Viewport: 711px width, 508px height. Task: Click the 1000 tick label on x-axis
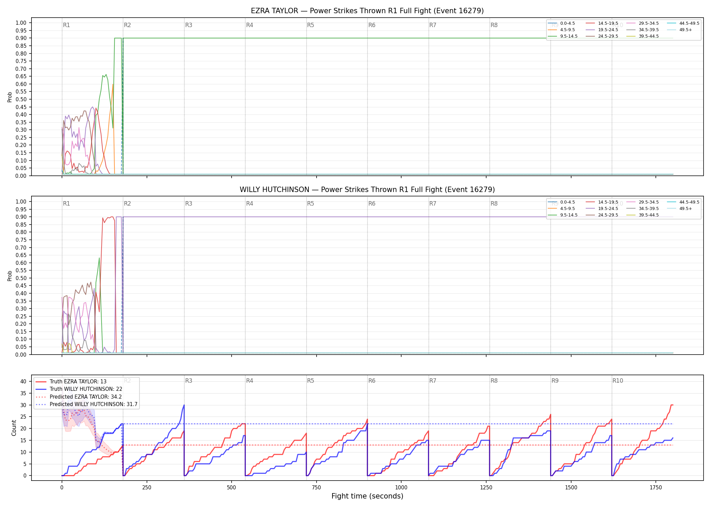tap(401, 488)
